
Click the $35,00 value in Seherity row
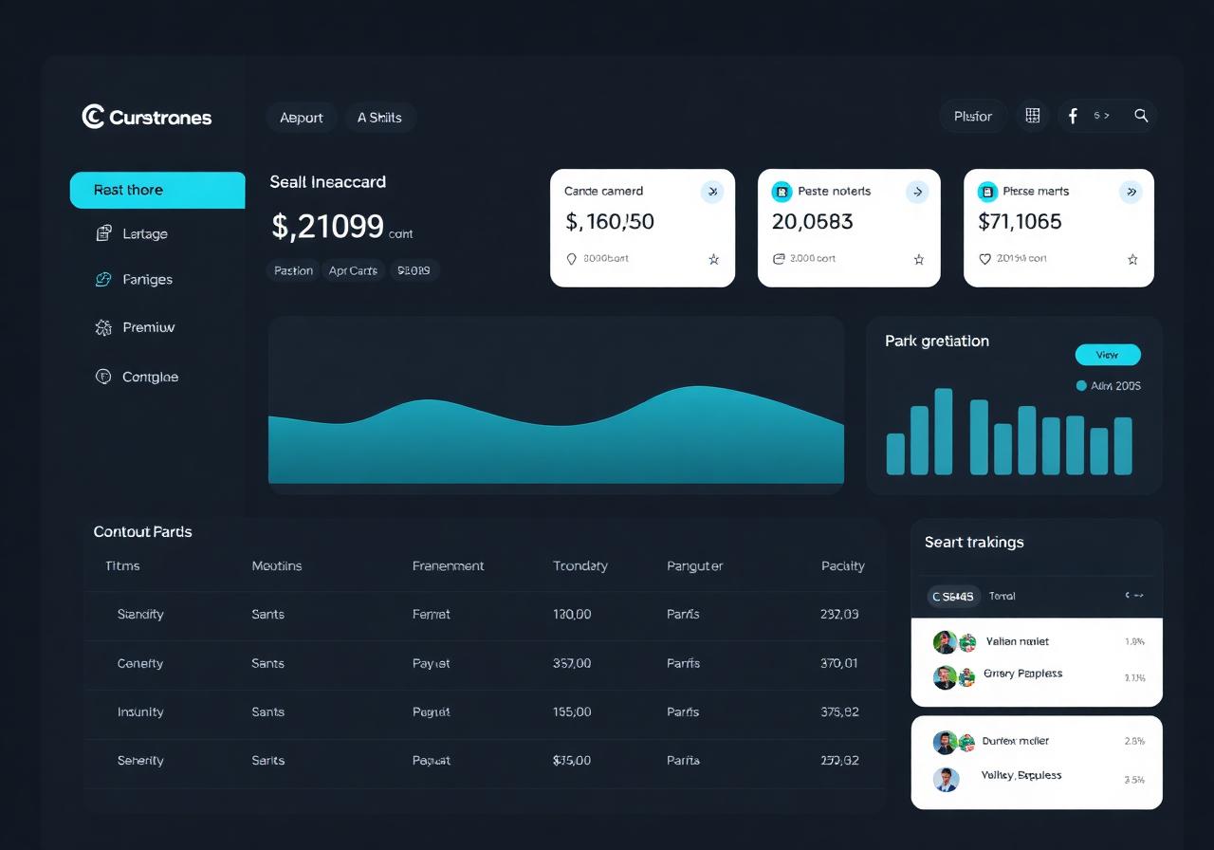pos(572,761)
